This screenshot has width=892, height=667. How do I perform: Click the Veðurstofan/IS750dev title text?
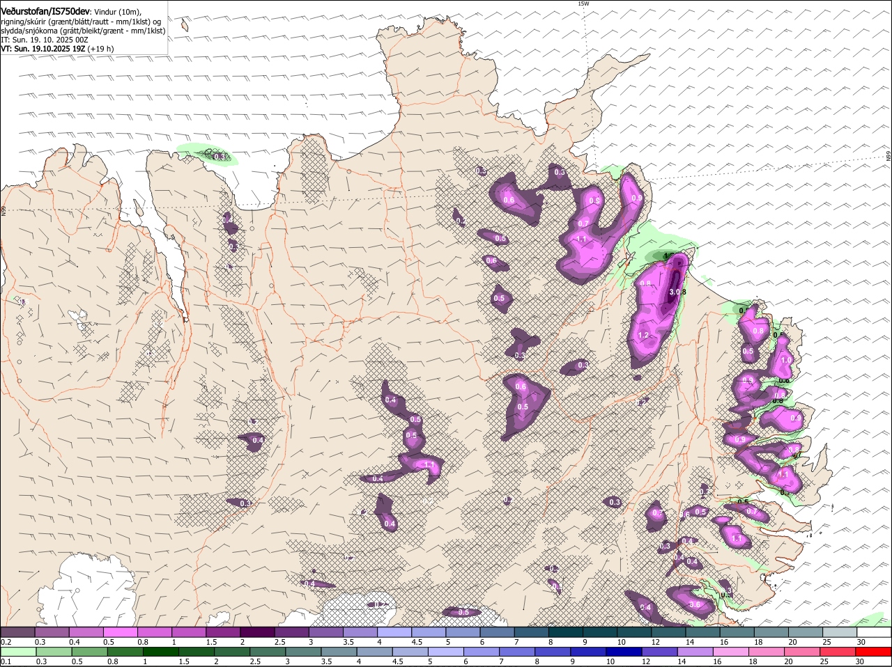tap(45, 12)
